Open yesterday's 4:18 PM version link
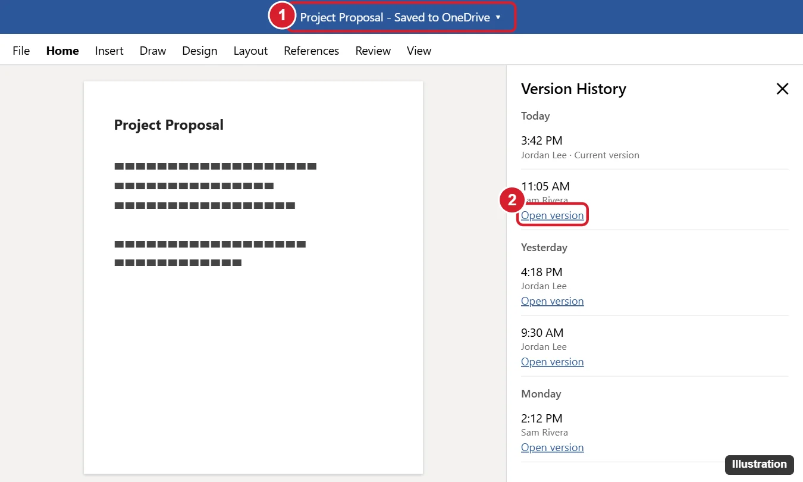 click(553, 301)
